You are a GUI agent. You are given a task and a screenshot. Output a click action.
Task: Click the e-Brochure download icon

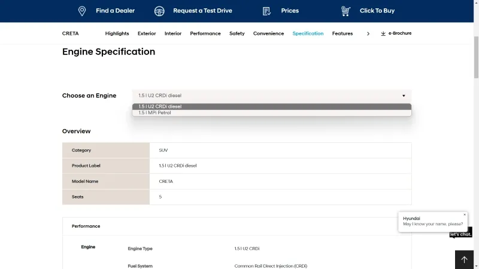(383, 33)
